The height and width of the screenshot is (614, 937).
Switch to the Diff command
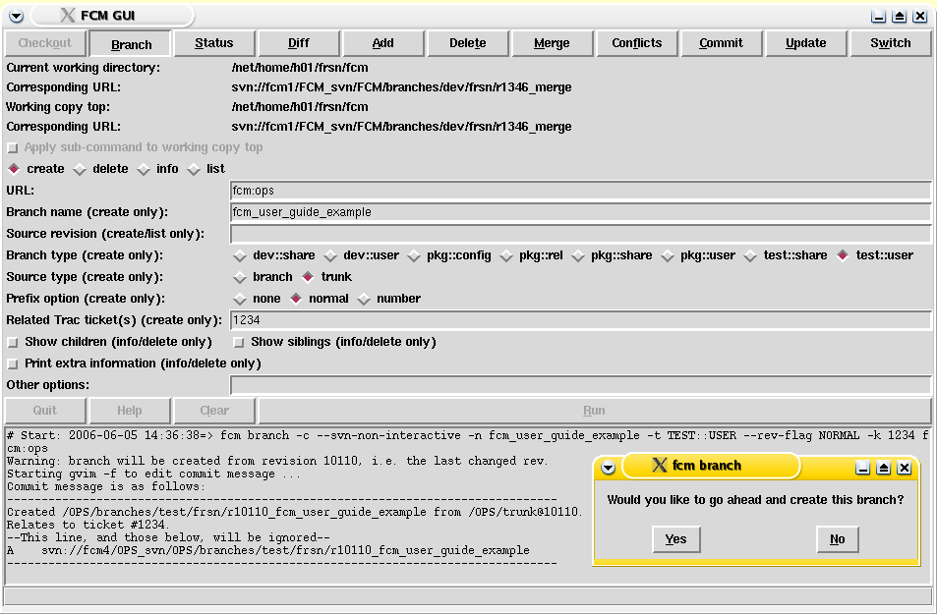(x=299, y=43)
